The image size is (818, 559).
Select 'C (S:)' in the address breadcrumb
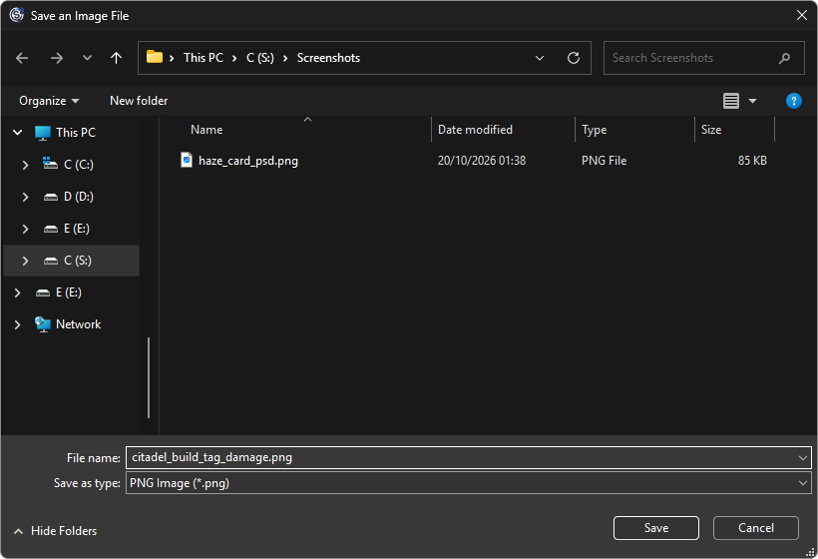tap(260, 58)
